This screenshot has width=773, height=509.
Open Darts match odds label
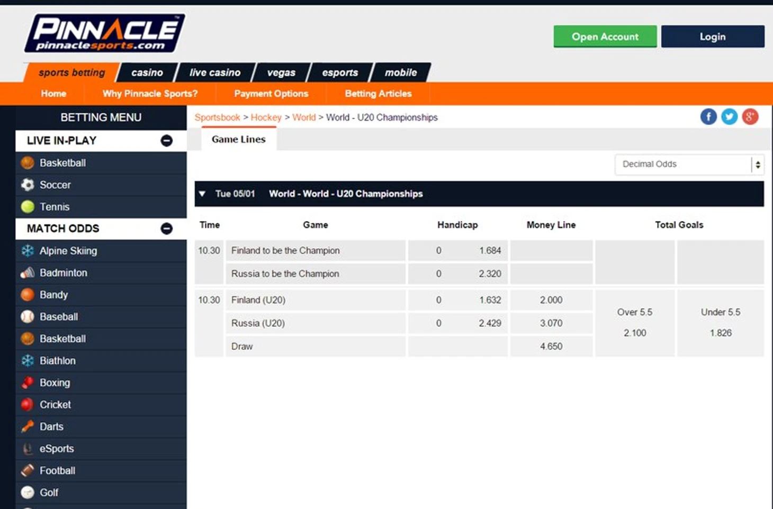pyautogui.click(x=51, y=426)
